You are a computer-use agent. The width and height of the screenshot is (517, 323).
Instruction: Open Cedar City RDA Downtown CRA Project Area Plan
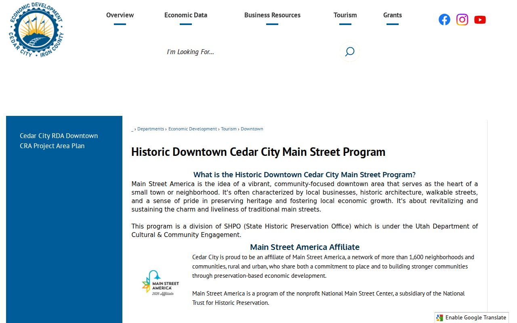pyautogui.click(x=59, y=141)
